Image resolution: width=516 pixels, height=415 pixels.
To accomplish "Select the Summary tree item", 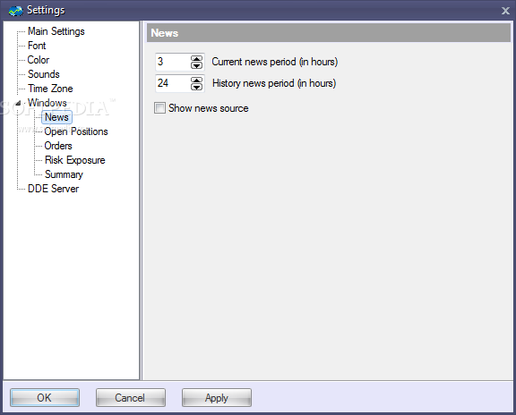I will pyautogui.click(x=64, y=174).
